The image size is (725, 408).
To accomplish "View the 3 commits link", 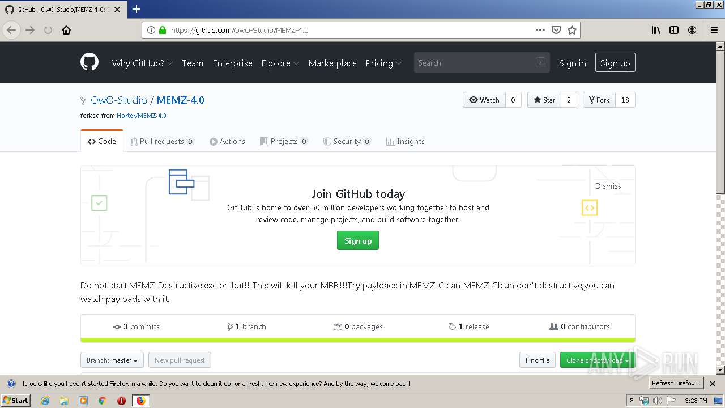I will click(x=137, y=326).
